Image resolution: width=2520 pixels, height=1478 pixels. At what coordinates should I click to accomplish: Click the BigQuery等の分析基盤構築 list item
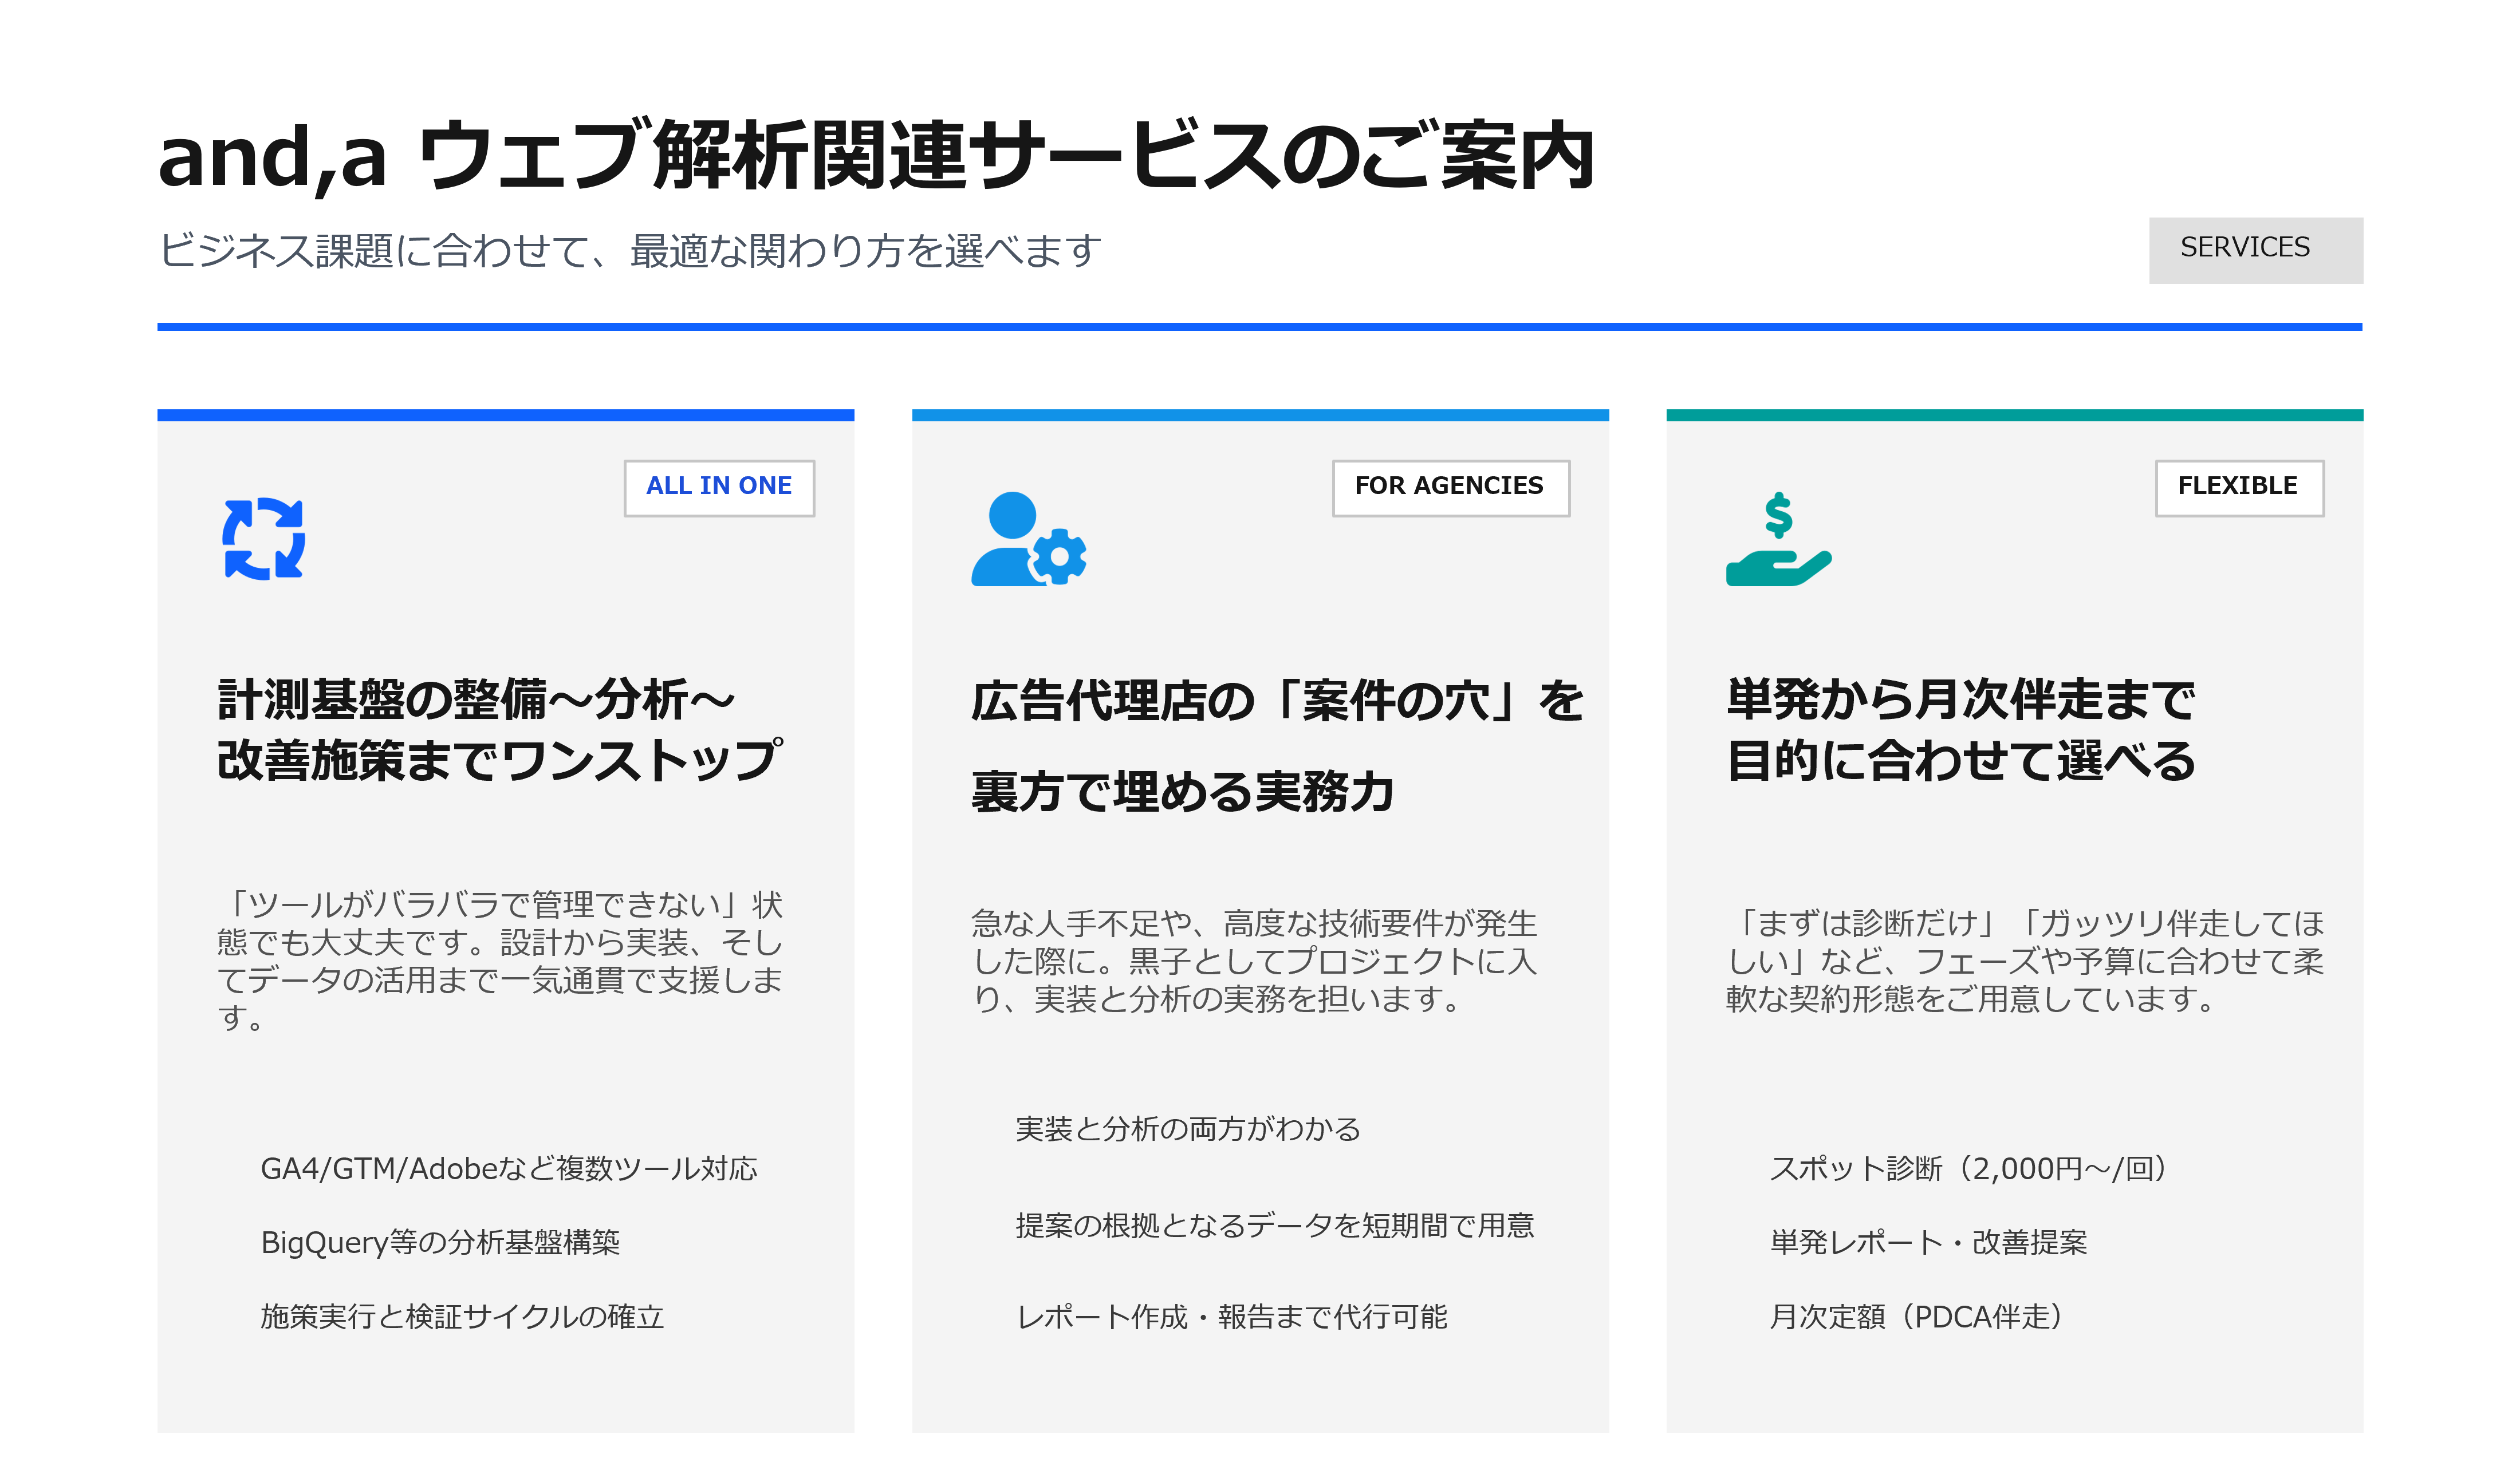tap(440, 1241)
